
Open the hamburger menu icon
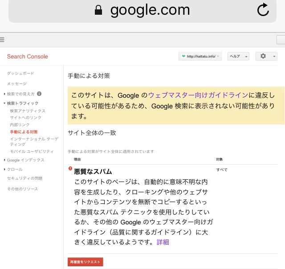point(2,40)
